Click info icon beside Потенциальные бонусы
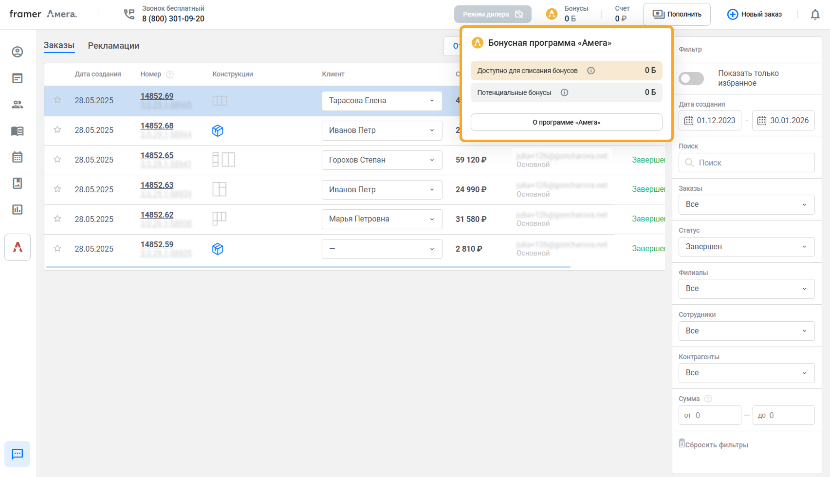Viewport: 830px width, 477px height. click(x=564, y=92)
